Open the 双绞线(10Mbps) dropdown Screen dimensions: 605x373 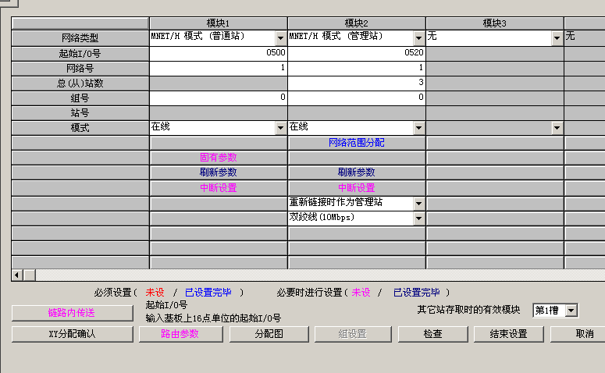418,218
